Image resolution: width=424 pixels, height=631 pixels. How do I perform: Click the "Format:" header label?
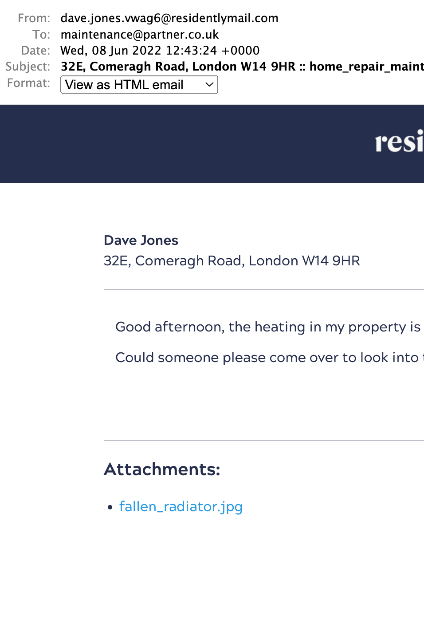(28, 83)
